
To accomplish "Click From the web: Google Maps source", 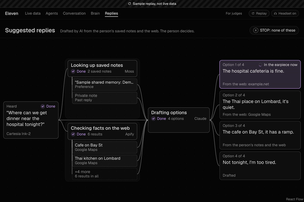I will [x=247, y=114].
